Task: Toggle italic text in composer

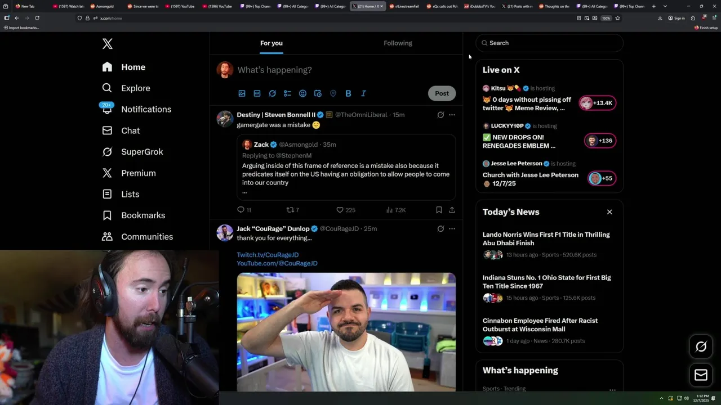Action: click(x=363, y=93)
